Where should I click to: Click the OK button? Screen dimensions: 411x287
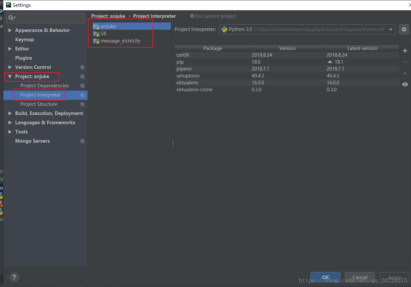click(x=326, y=277)
